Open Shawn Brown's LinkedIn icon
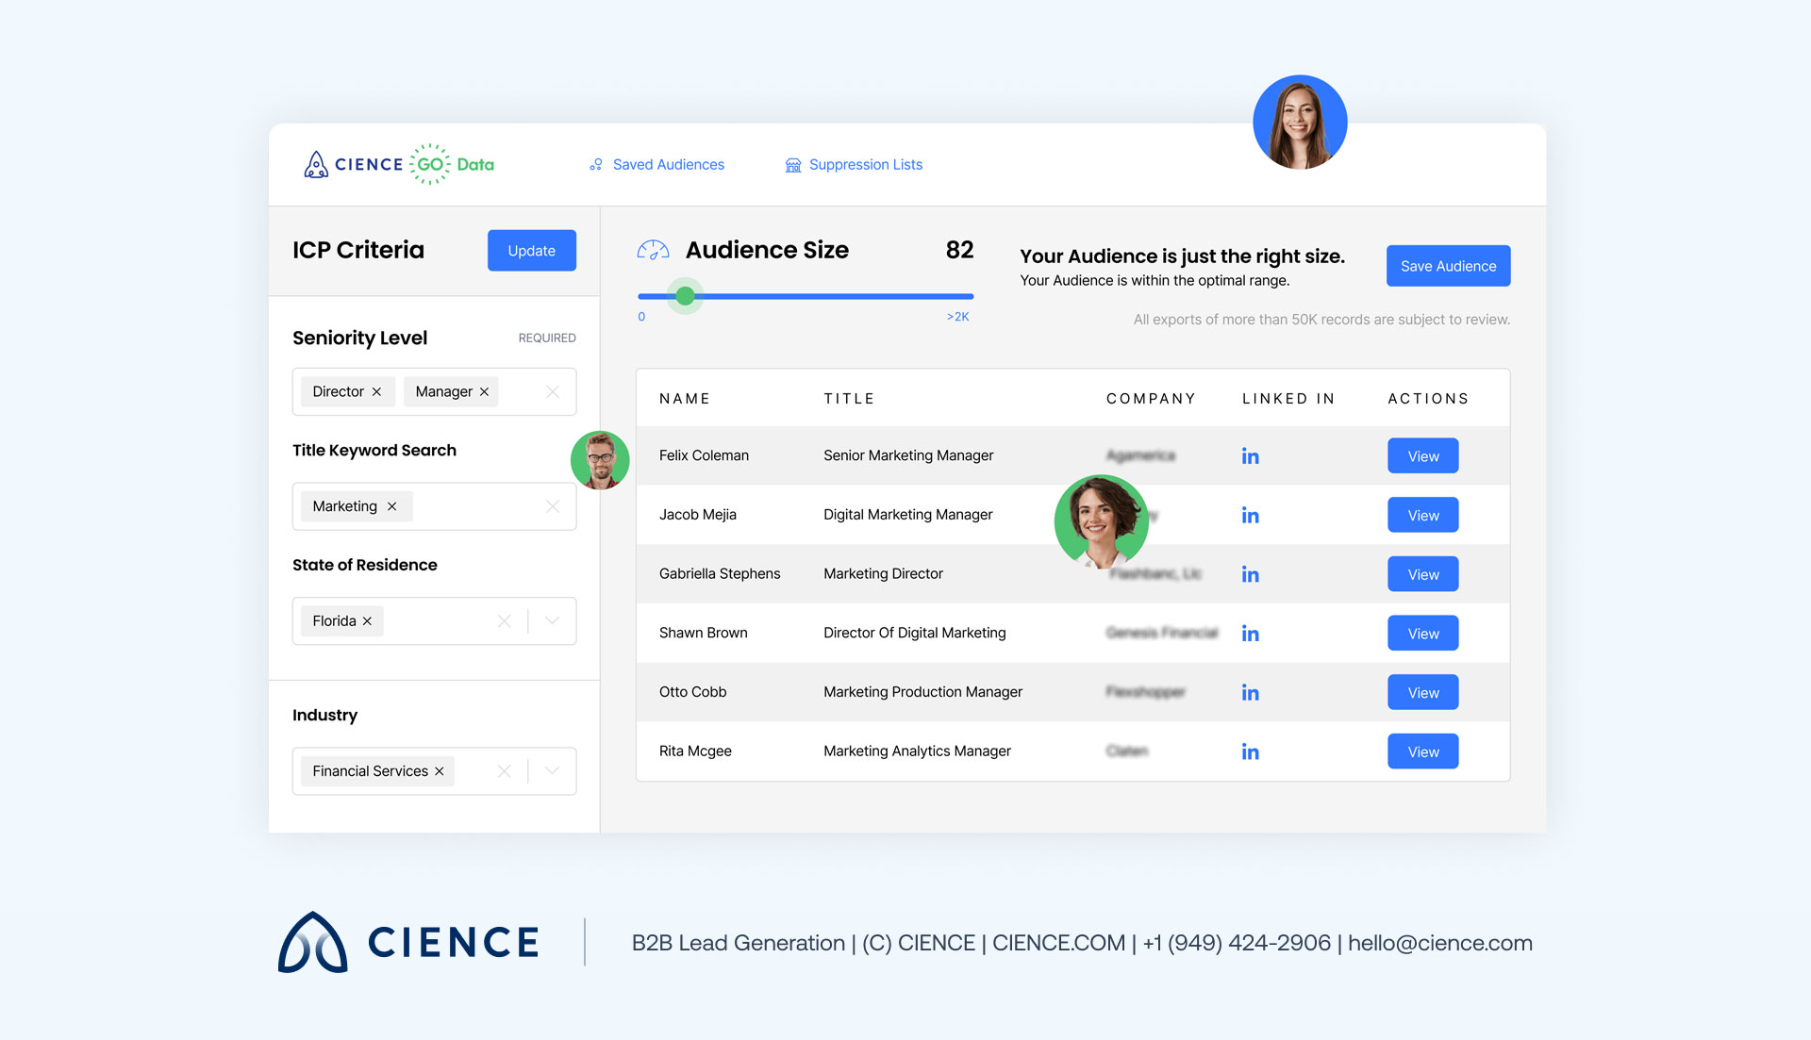Screen dimensions: 1811x1040 (1250, 633)
